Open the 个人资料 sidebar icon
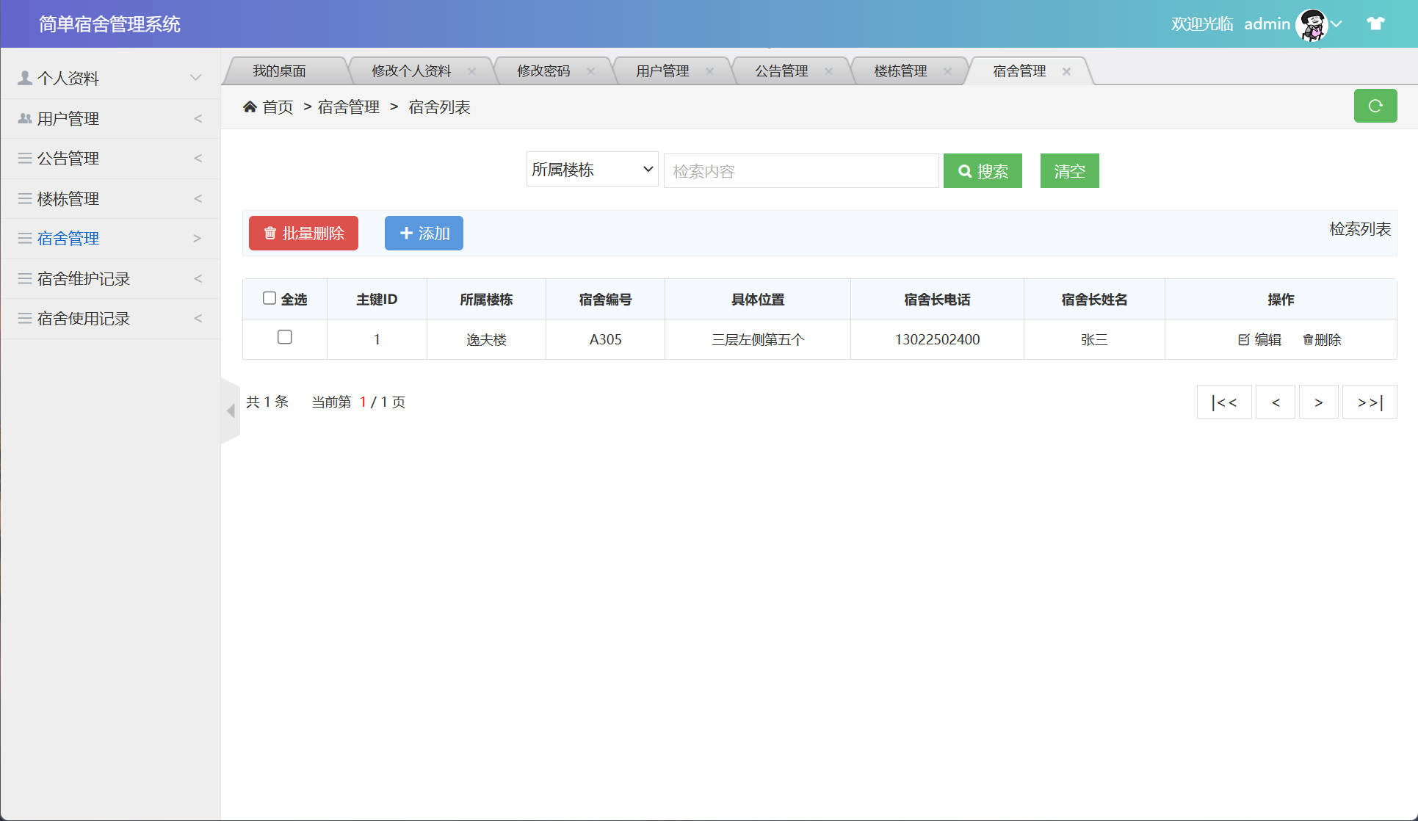 (x=23, y=77)
